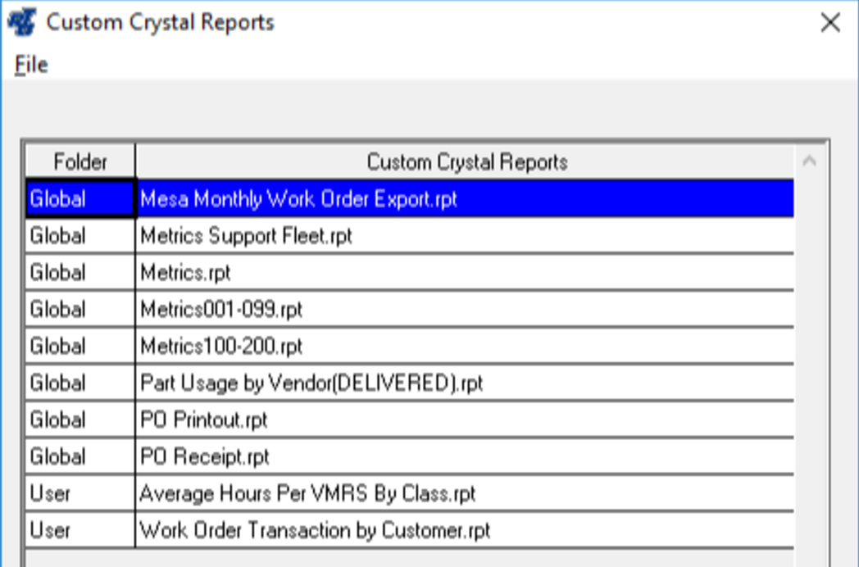Select Part Usage by Vendor(DELIVERED).rpt
The width and height of the screenshot is (859, 567).
[x=311, y=383]
